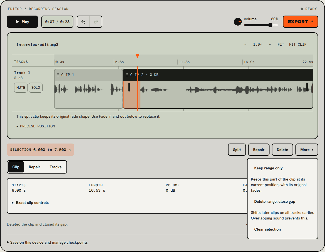
Task: Click the Track 1 label
Action: coord(22,73)
